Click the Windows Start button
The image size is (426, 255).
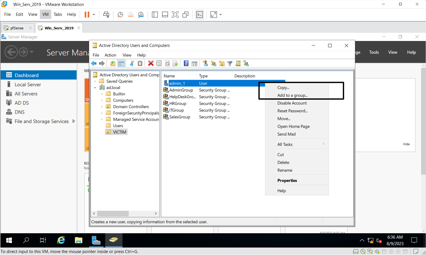(9, 240)
